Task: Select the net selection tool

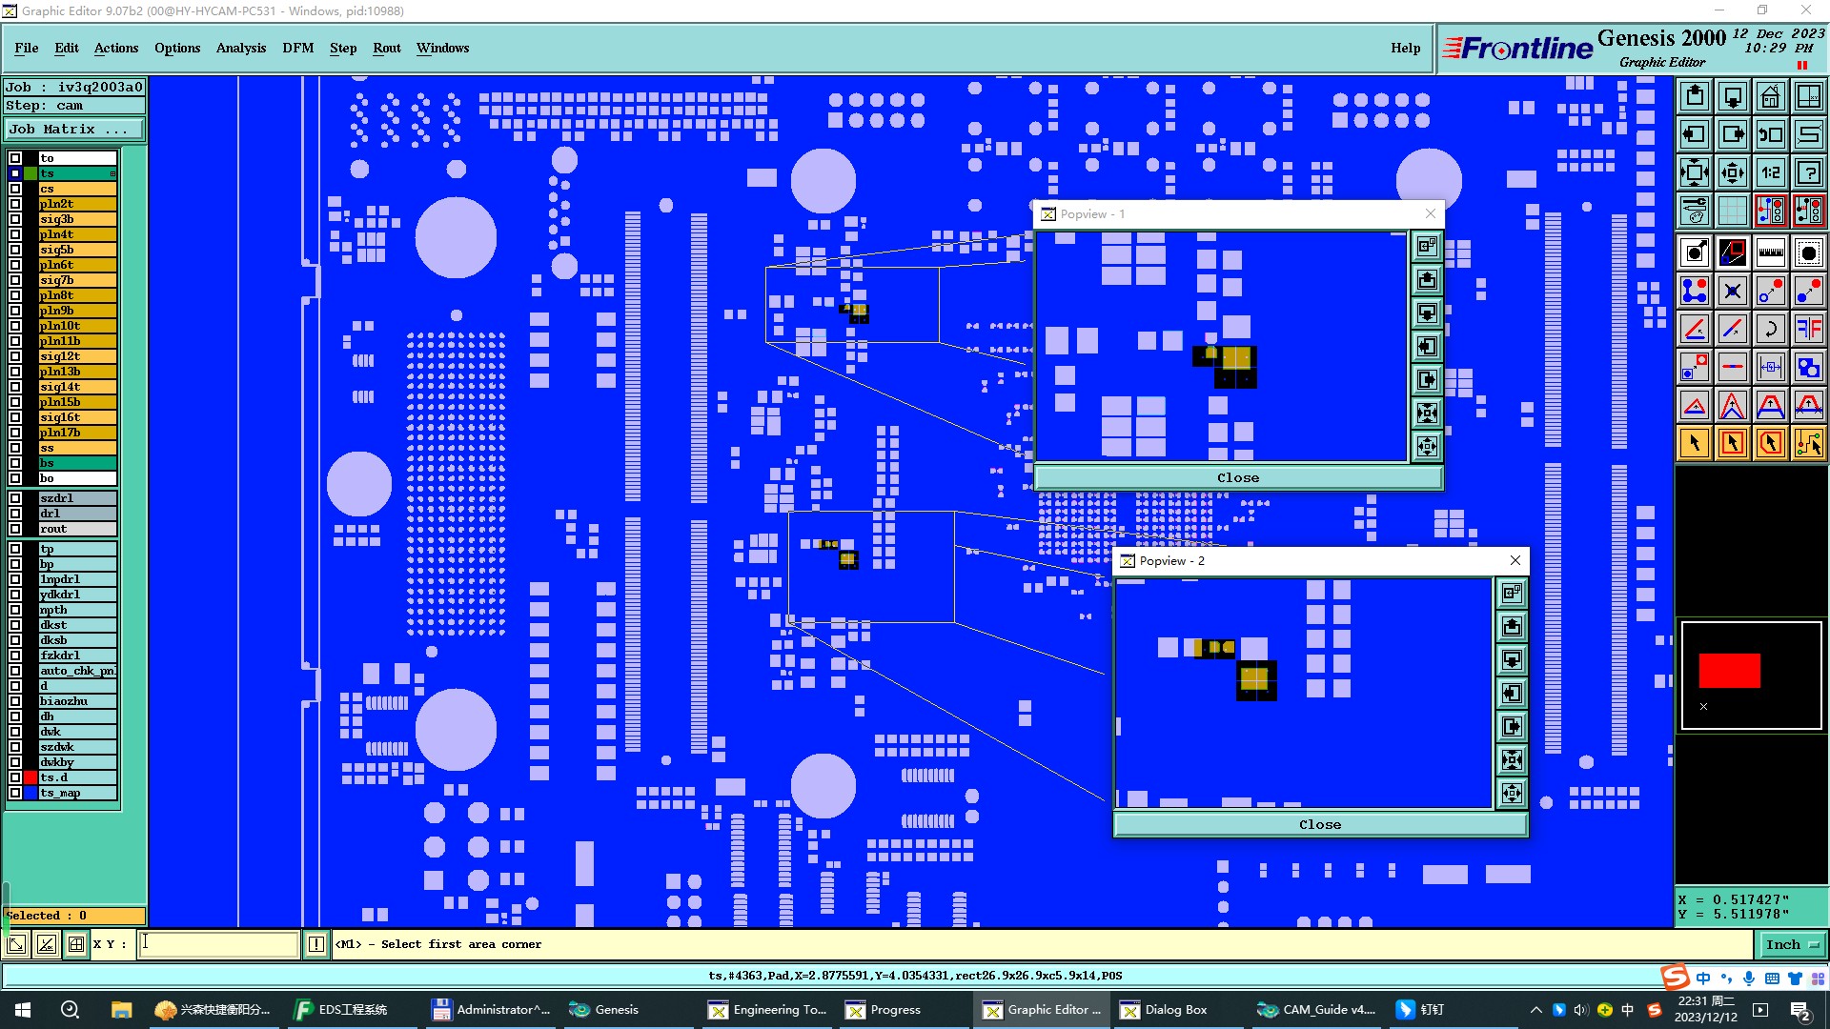Action: (x=1808, y=443)
